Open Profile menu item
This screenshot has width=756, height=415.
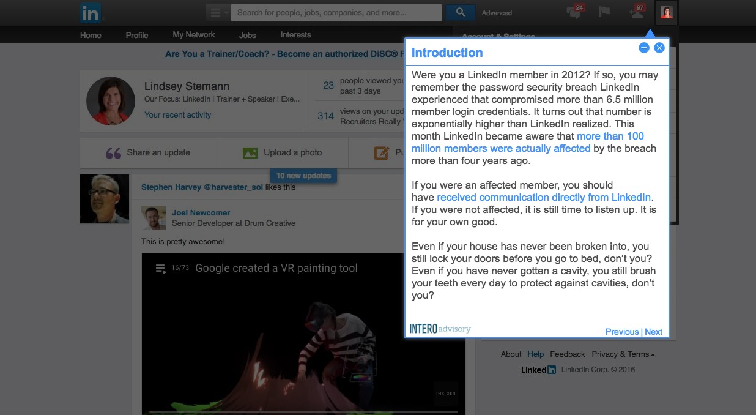coord(137,35)
